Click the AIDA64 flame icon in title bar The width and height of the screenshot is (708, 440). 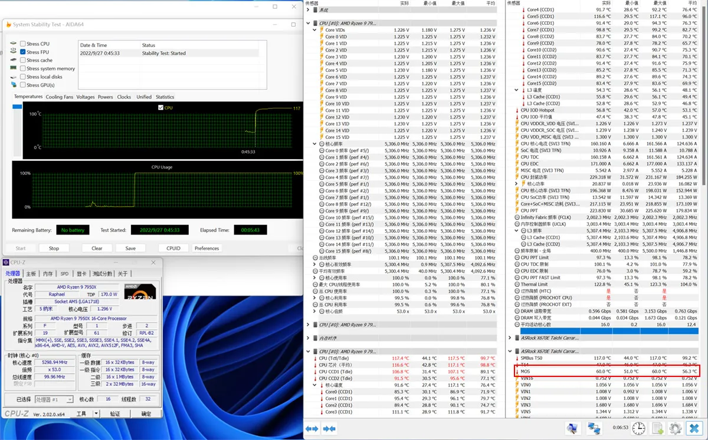[8, 25]
